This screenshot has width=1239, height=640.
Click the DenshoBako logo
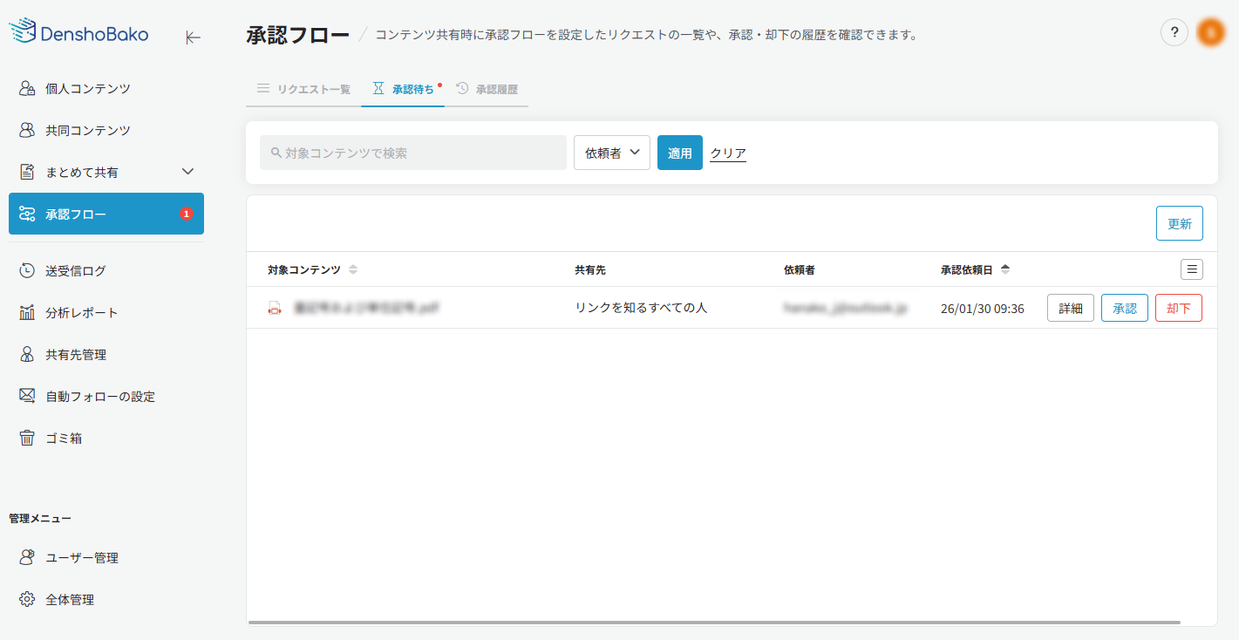tap(78, 31)
